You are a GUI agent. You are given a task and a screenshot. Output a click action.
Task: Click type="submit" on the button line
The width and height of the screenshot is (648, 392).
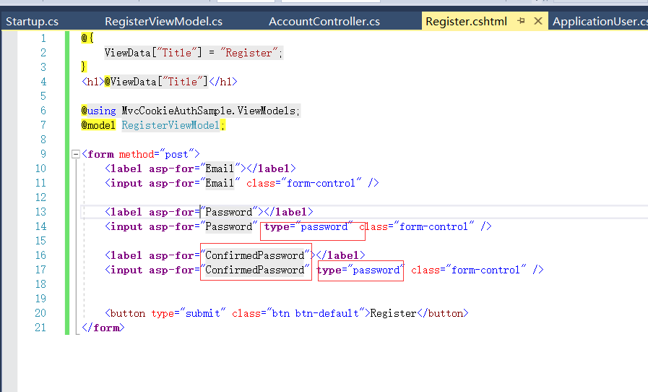(189, 314)
